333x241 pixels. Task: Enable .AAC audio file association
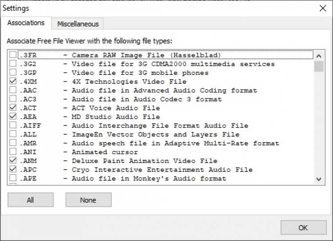[x=13, y=90]
